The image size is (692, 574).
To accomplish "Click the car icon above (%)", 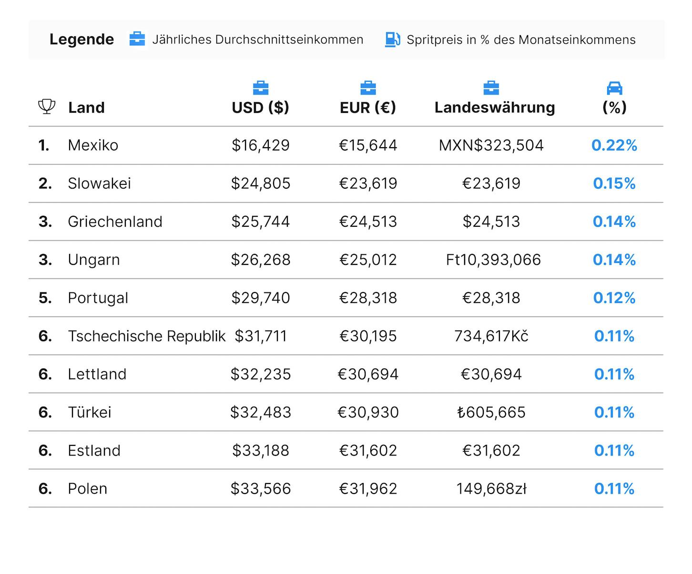I will 614,88.
